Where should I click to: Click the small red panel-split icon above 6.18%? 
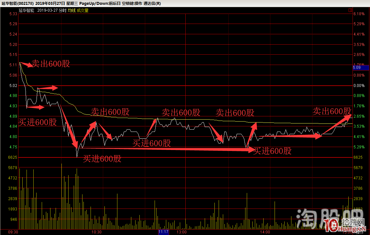[350, 10]
